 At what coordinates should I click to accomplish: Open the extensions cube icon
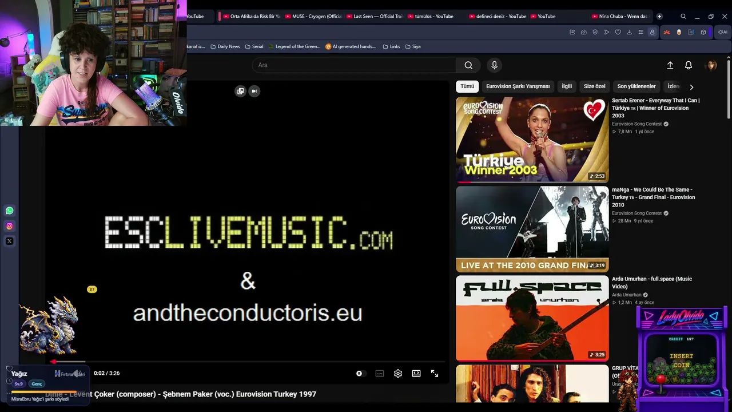pos(703,32)
